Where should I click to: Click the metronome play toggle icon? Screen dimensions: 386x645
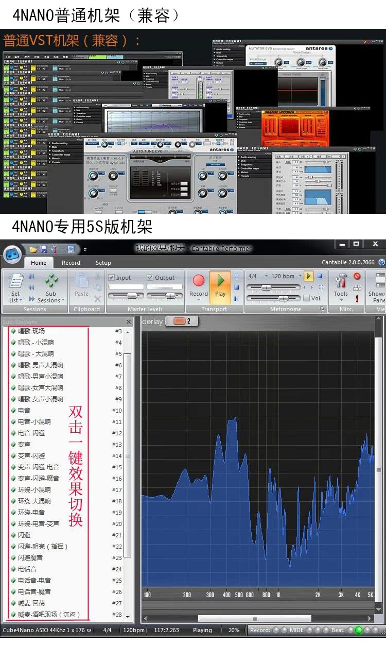click(309, 276)
